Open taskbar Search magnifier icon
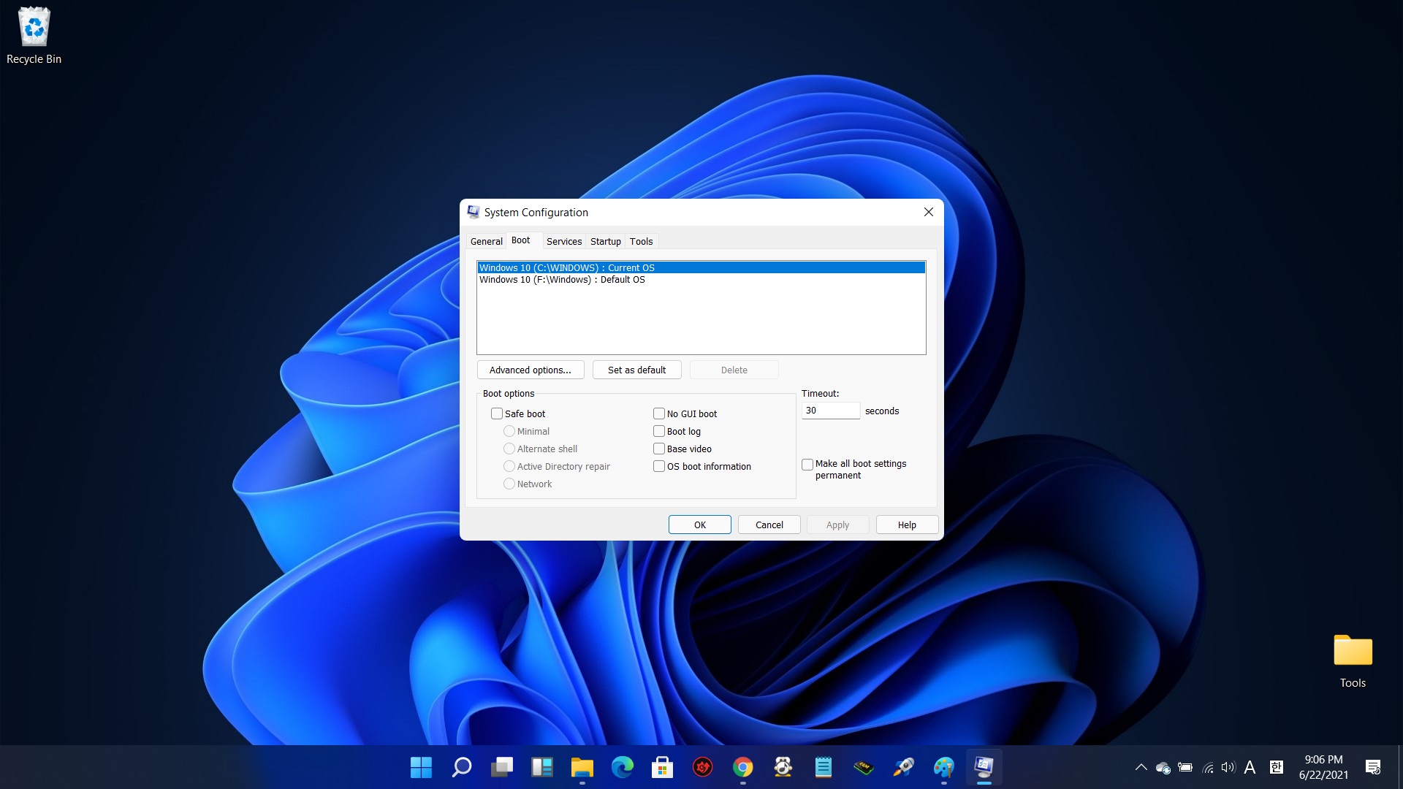Screen dimensions: 1403x789 [461, 767]
